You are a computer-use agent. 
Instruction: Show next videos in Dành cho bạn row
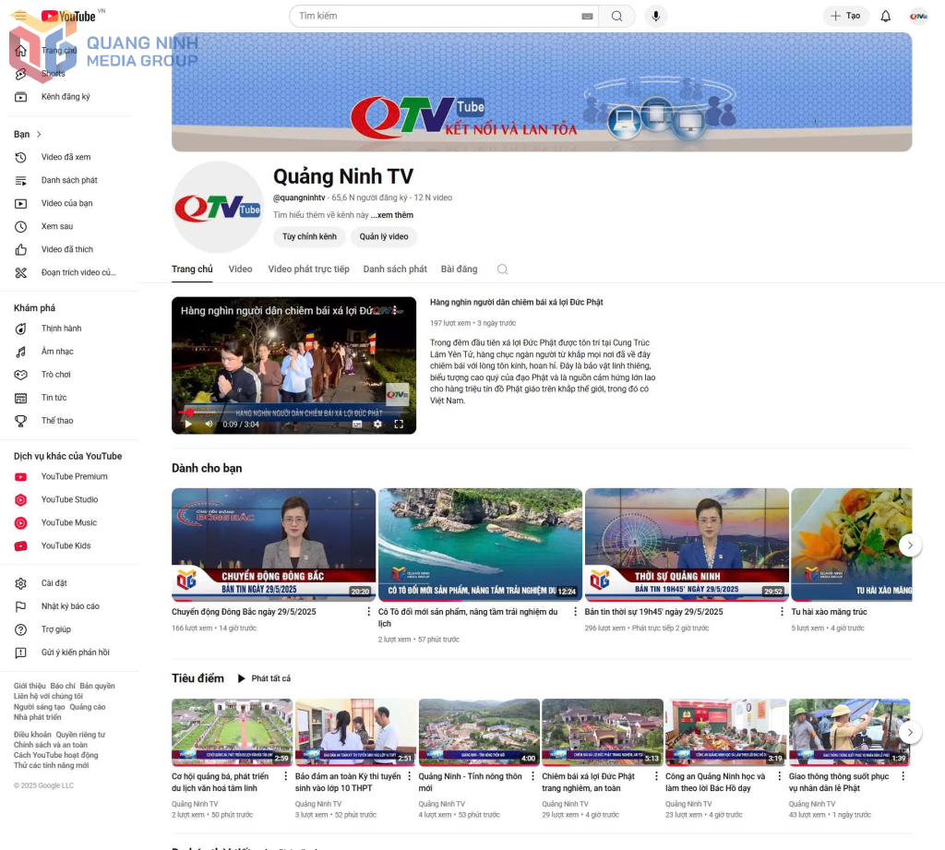click(x=910, y=545)
